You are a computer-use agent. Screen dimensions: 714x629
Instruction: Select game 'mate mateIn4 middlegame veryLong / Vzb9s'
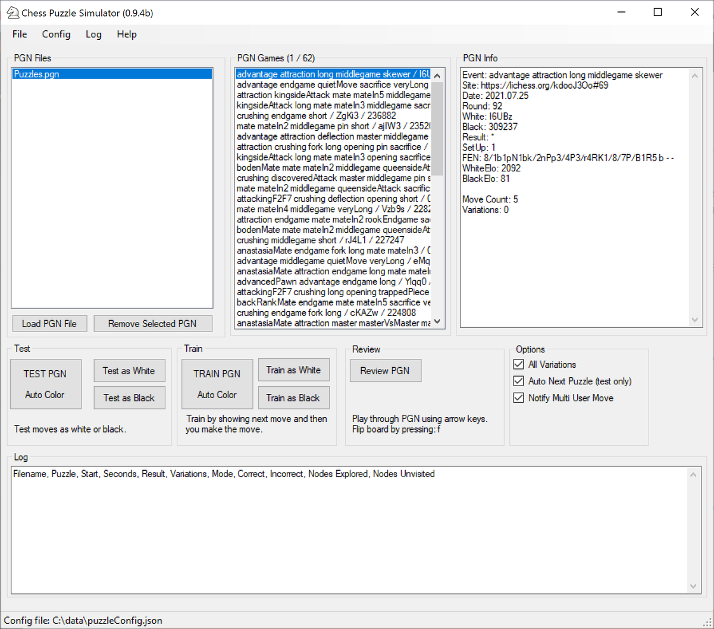[333, 209]
